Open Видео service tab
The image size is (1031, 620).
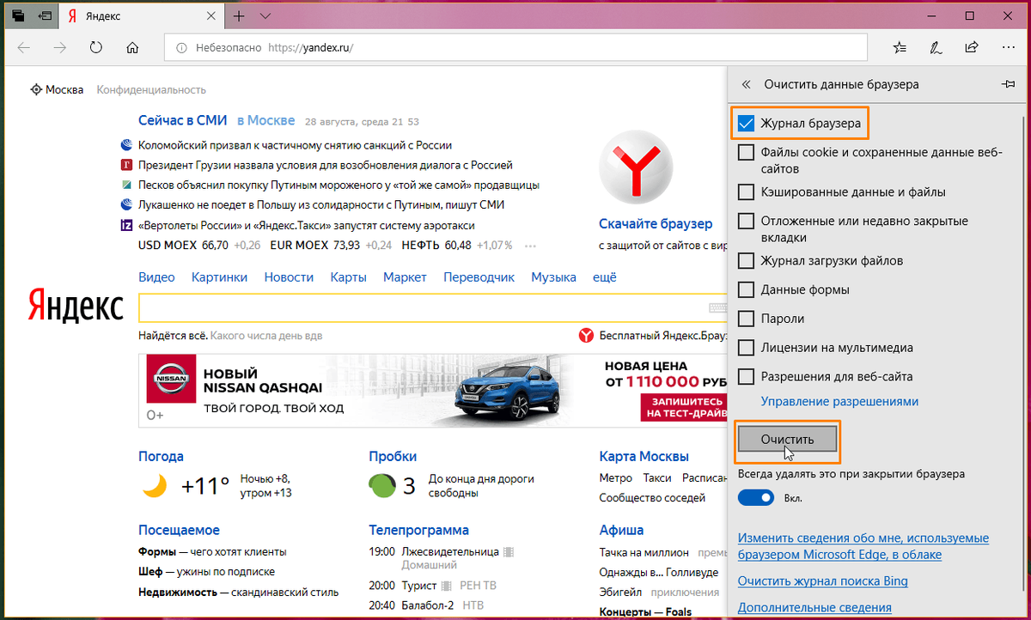coord(156,277)
